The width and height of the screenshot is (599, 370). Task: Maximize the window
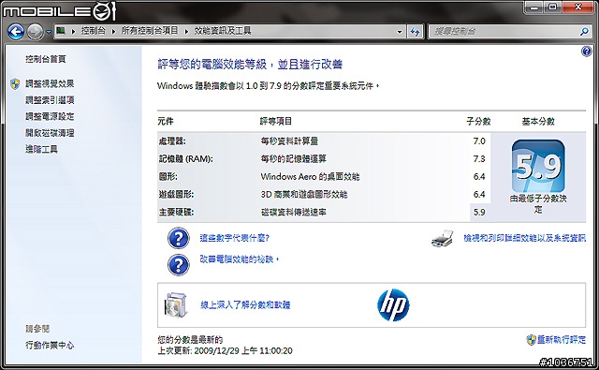pyautogui.click(x=552, y=7)
